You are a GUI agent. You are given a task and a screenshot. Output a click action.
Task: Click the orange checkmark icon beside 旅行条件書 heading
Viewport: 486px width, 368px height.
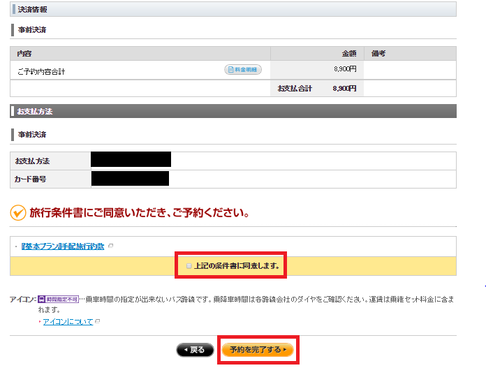click(18, 212)
